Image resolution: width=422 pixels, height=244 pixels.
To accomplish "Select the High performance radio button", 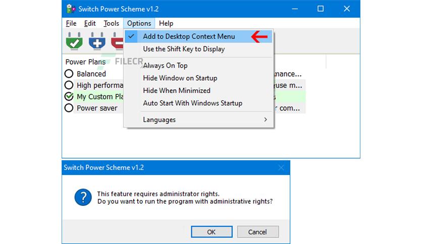I will pyautogui.click(x=69, y=85).
